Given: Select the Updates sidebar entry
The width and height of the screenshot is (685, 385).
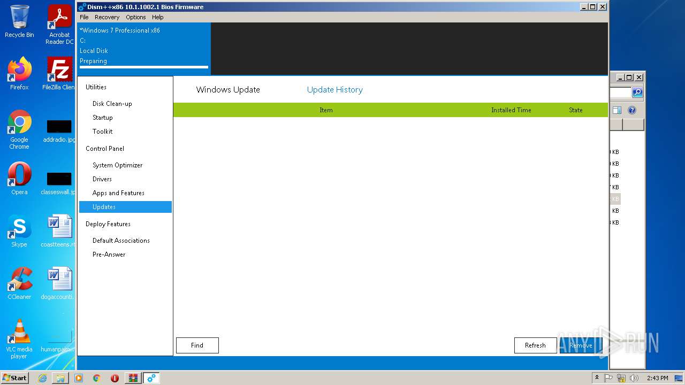Looking at the screenshot, I should coord(125,207).
